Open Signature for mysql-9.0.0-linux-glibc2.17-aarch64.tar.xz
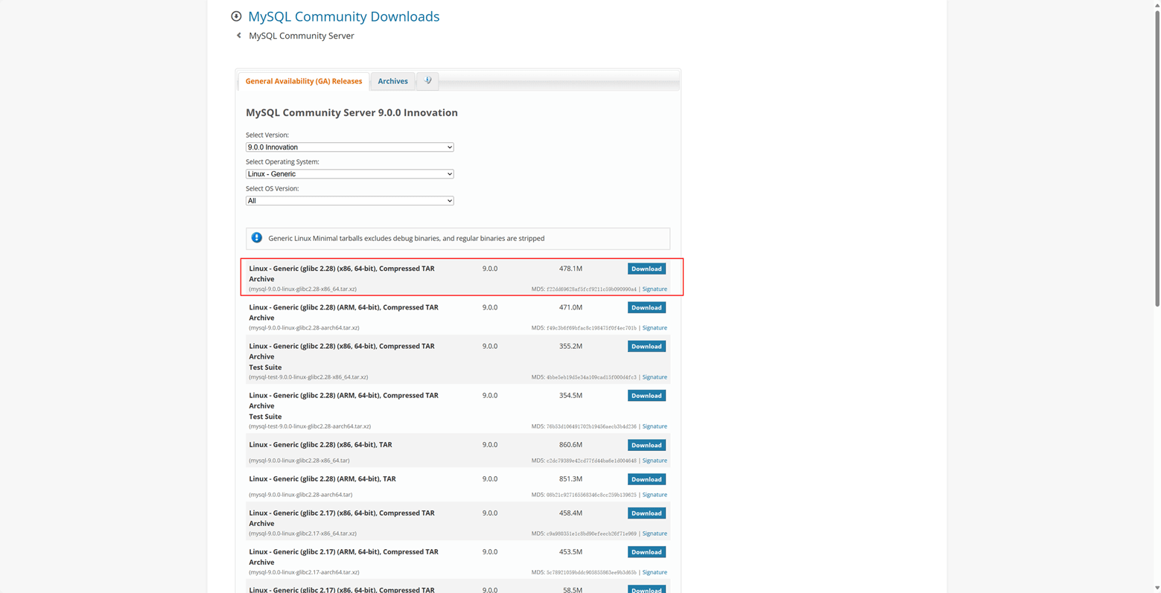The height and width of the screenshot is (593, 1161). coord(655,572)
